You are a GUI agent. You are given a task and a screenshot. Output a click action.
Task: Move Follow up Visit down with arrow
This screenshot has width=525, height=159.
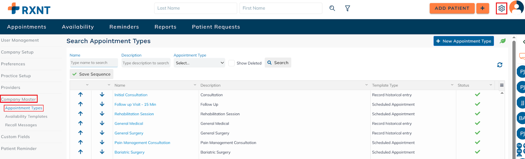[102, 104]
